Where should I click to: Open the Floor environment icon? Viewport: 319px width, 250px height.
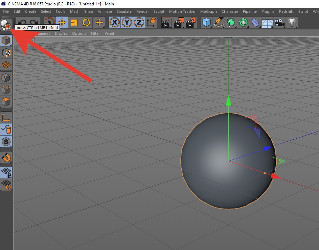tap(268, 22)
